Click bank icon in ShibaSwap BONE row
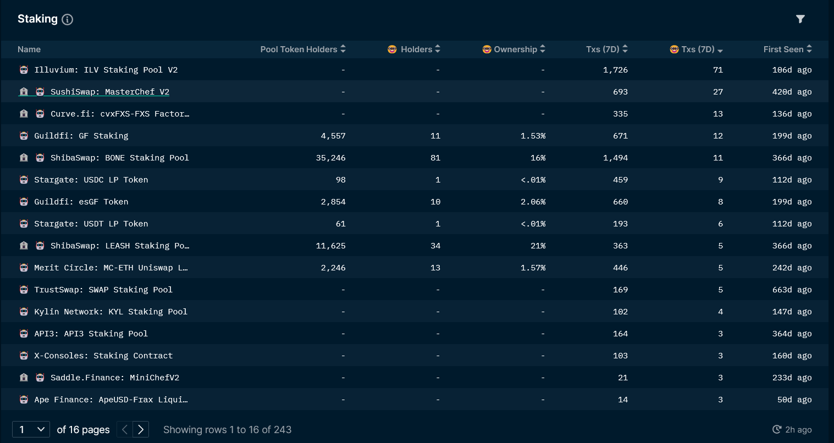Image resolution: width=834 pixels, height=443 pixels. coord(24,158)
